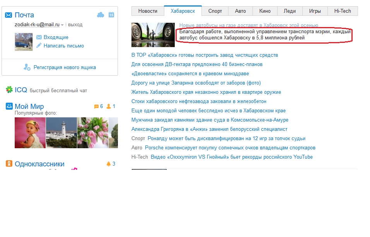This screenshot has height=237, width=370.
Task: Click Регистрация нового ящика link
Action: 65,67
